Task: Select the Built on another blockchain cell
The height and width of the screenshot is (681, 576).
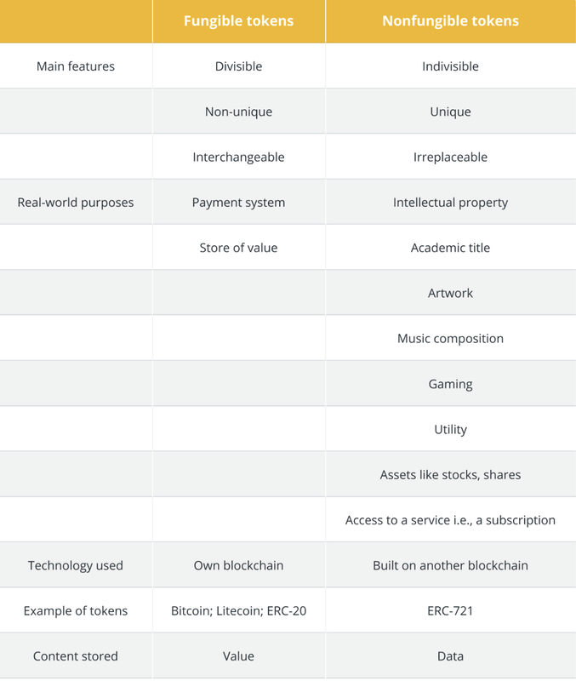Action: coord(450,565)
